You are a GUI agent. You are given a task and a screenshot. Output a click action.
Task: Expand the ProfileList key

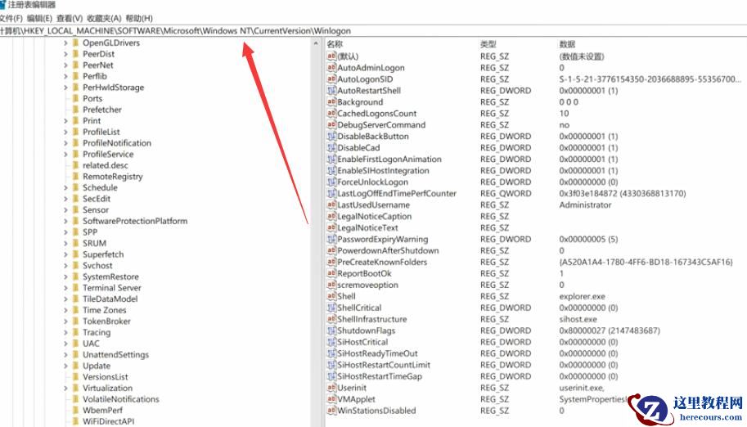click(65, 132)
